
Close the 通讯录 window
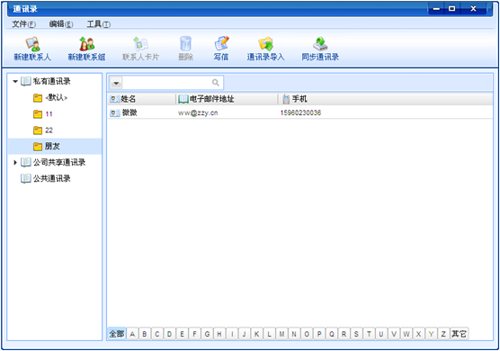click(x=473, y=9)
